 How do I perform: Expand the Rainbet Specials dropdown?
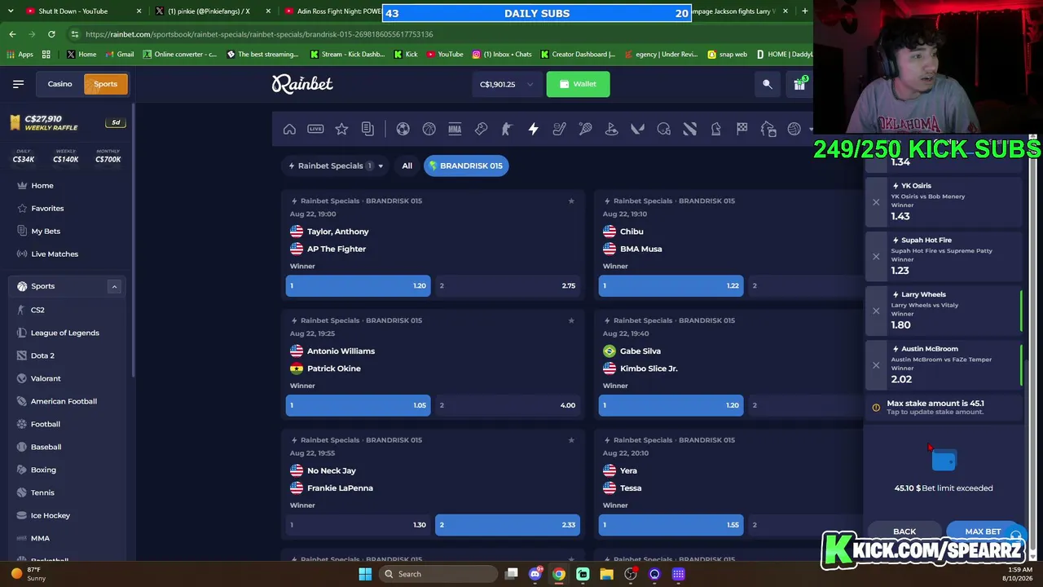pos(336,166)
